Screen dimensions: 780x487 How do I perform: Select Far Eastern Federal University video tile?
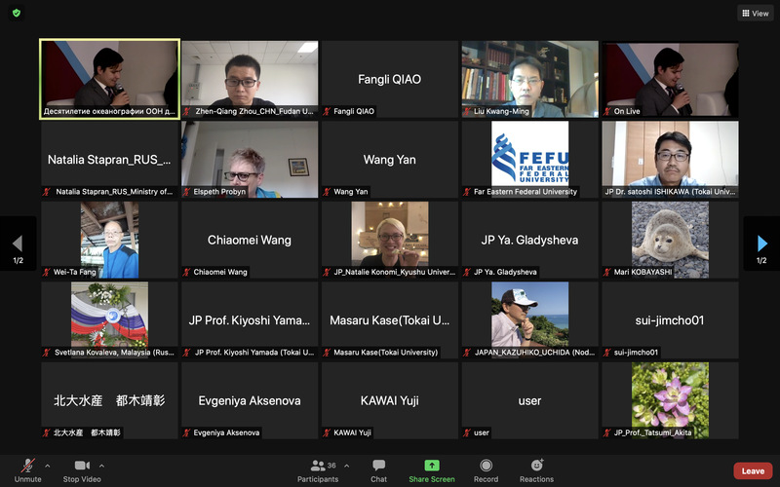(x=529, y=159)
